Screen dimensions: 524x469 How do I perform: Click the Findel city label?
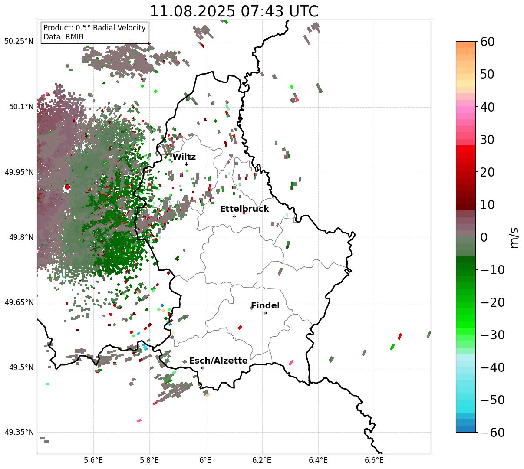pyautogui.click(x=265, y=306)
